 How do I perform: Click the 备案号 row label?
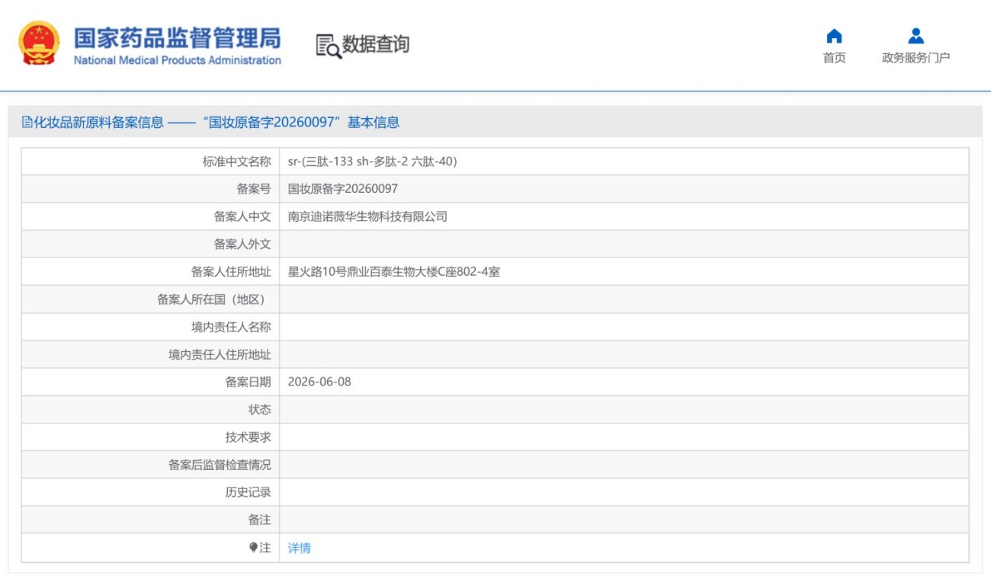pyautogui.click(x=254, y=189)
